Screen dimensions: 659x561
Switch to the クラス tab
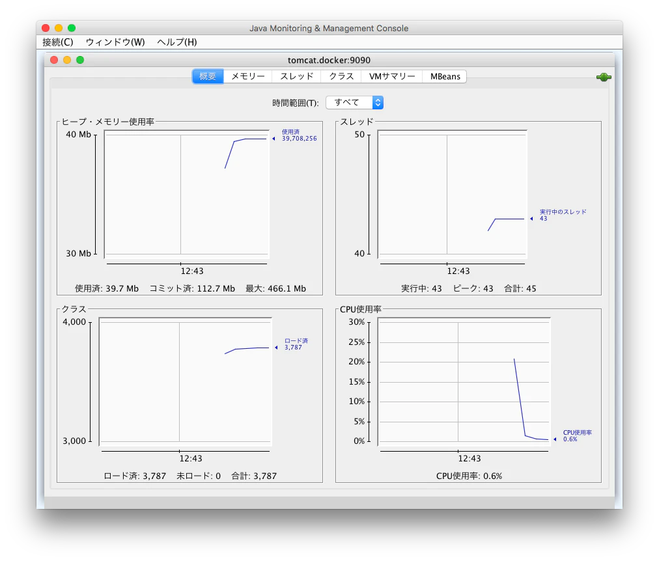coord(341,76)
